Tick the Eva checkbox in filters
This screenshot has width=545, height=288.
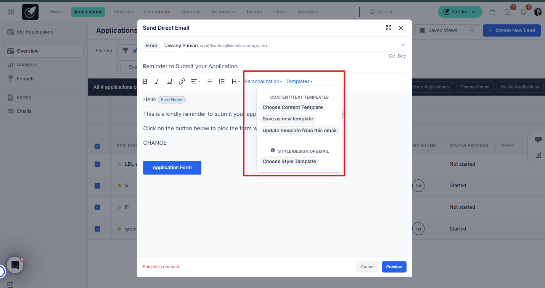(123, 67)
